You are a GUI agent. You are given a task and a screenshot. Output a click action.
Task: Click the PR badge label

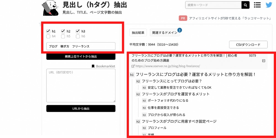(183, 18)
